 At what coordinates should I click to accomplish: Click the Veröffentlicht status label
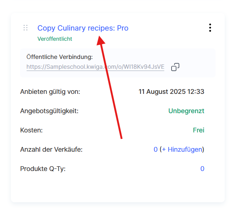[x=55, y=39]
